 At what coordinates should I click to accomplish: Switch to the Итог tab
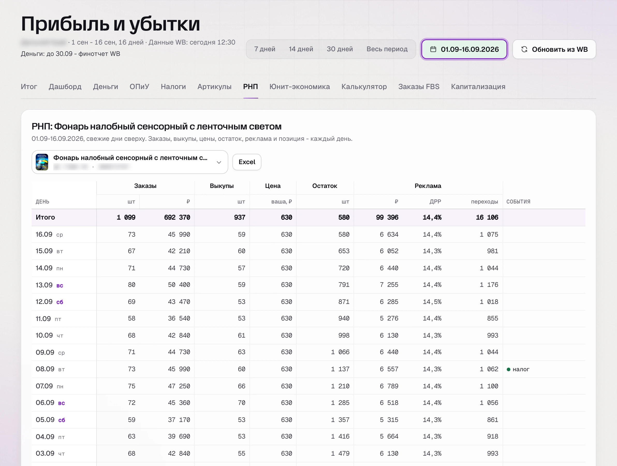pos(29,87)
